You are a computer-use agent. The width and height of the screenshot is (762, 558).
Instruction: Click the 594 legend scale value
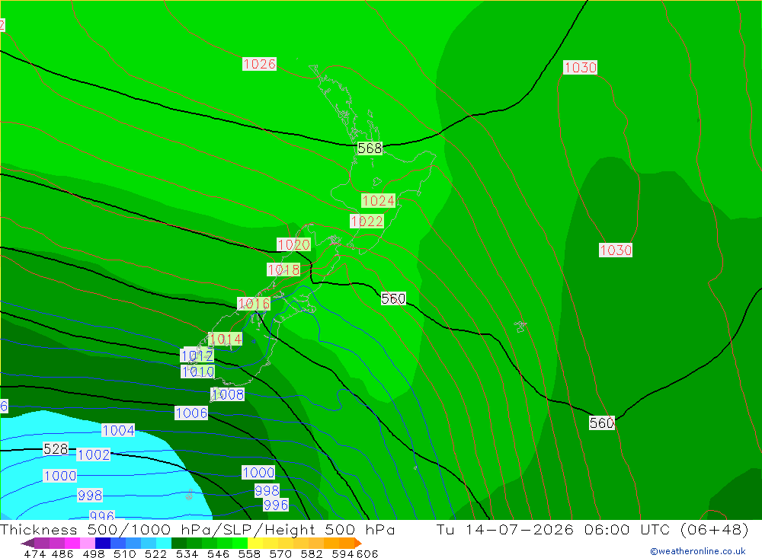343,553
